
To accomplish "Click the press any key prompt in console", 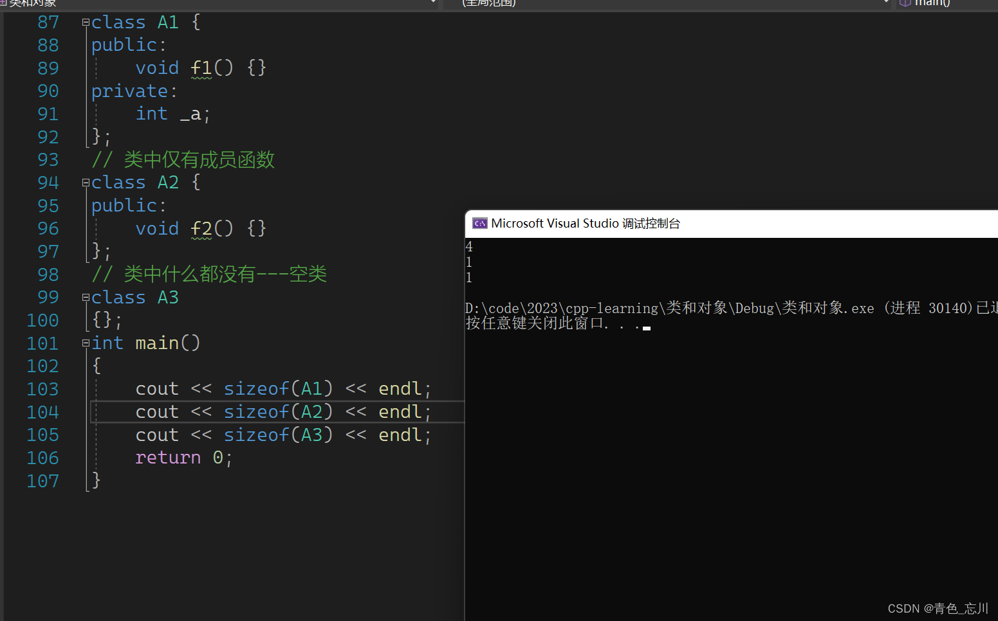I will [x=553, y=323].
